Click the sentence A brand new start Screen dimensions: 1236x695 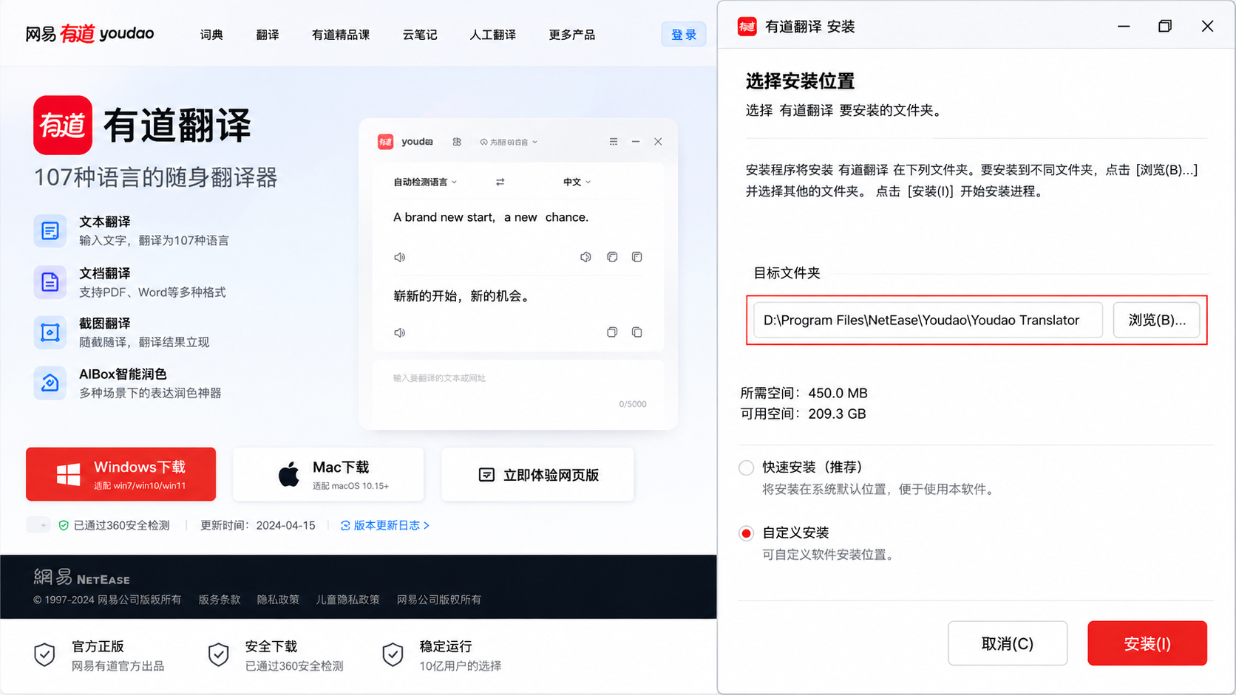click(491, 217)
